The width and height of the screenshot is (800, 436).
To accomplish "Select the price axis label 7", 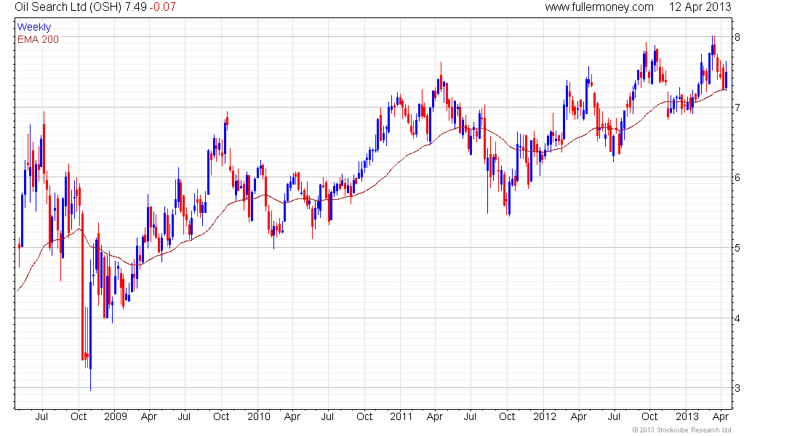I will [737, 108].
